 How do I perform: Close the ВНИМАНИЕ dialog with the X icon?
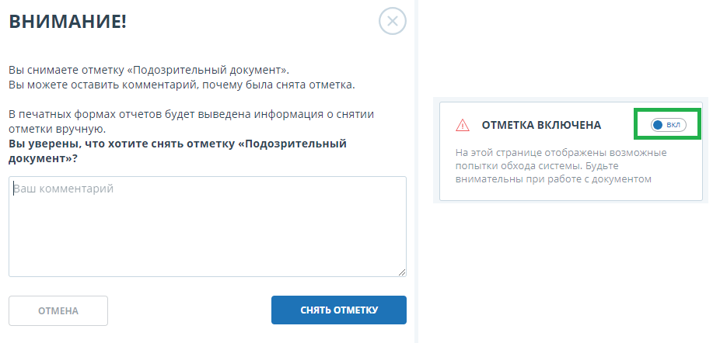pos(393,21)
